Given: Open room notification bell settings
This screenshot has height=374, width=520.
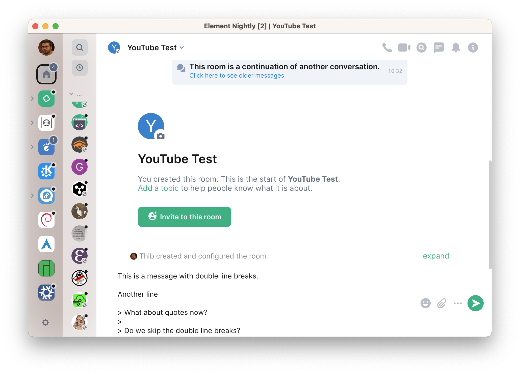Looking at the screenshot, I should pos(456,48).
